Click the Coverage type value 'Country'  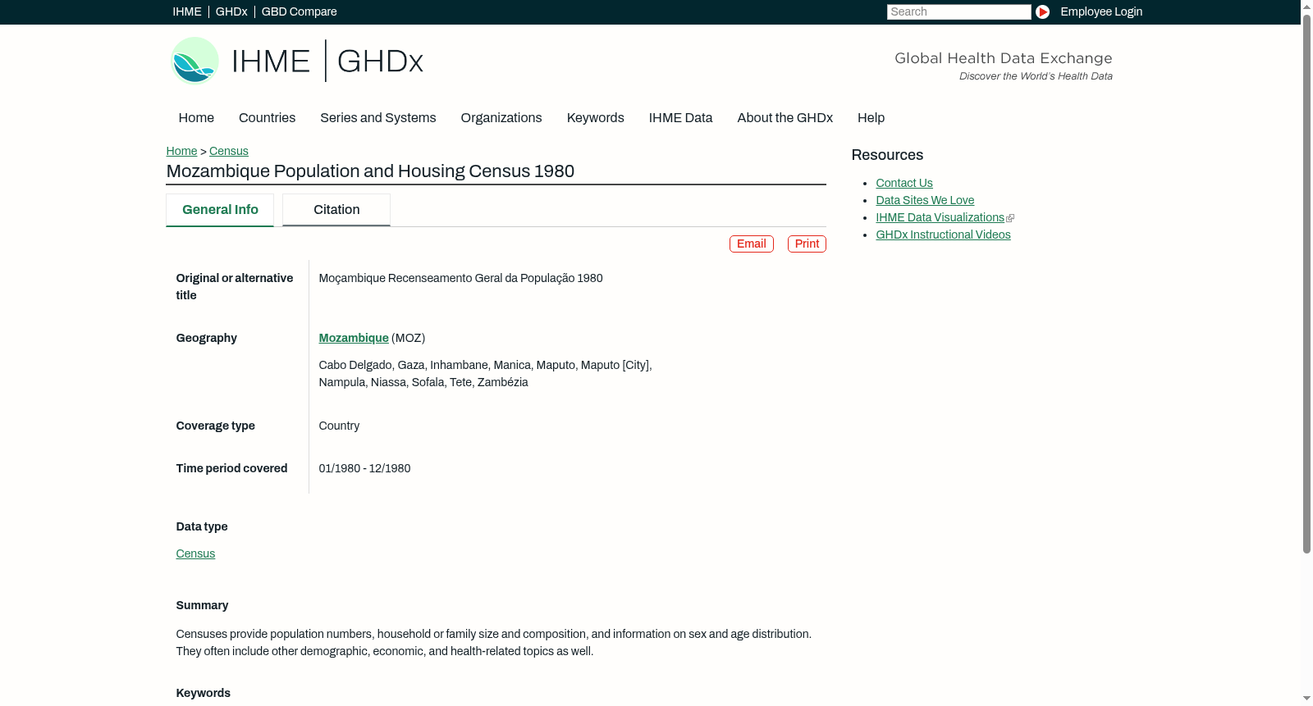[339, 426]
